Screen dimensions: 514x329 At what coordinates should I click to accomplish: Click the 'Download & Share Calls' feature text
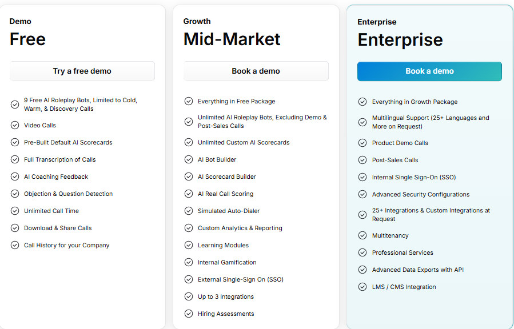58,228
